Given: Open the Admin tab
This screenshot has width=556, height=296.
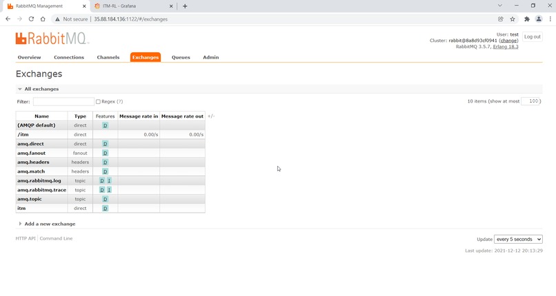Looking at the screenshot, I should (210, 57).
